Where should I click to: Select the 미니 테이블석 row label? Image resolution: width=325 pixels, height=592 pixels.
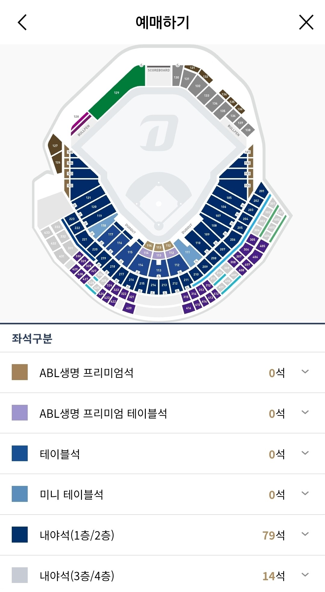[71, 494]
